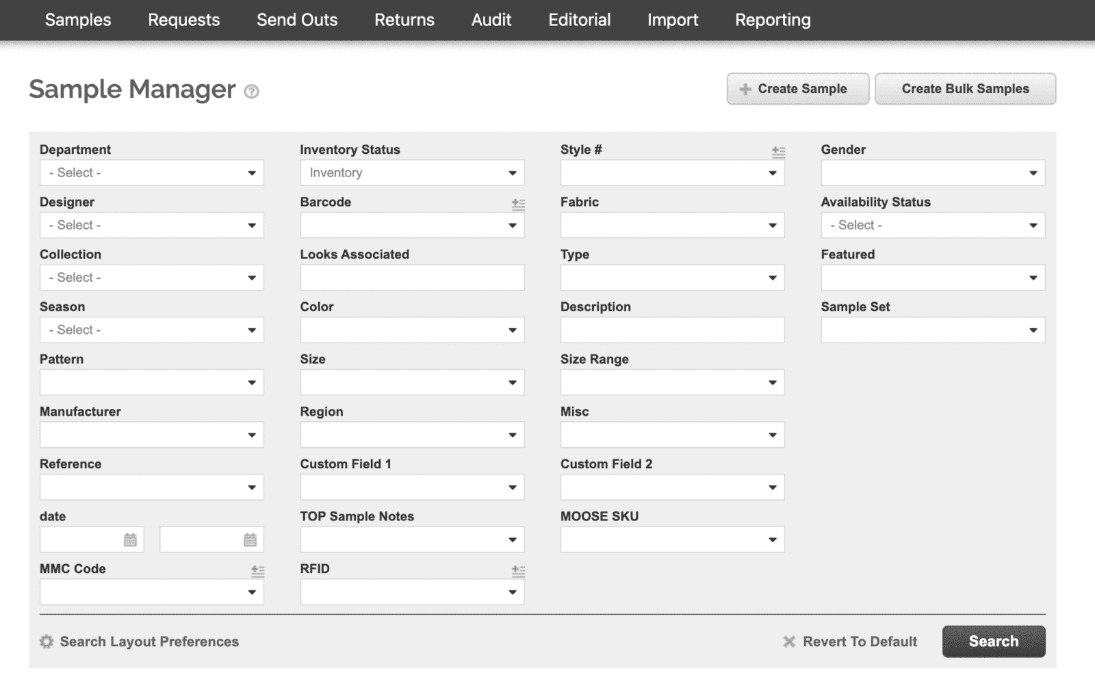Click the gear icon for Search Layout Preferences
The image size is (1095, 679).
pyautogui.click(x=46, y=641)
